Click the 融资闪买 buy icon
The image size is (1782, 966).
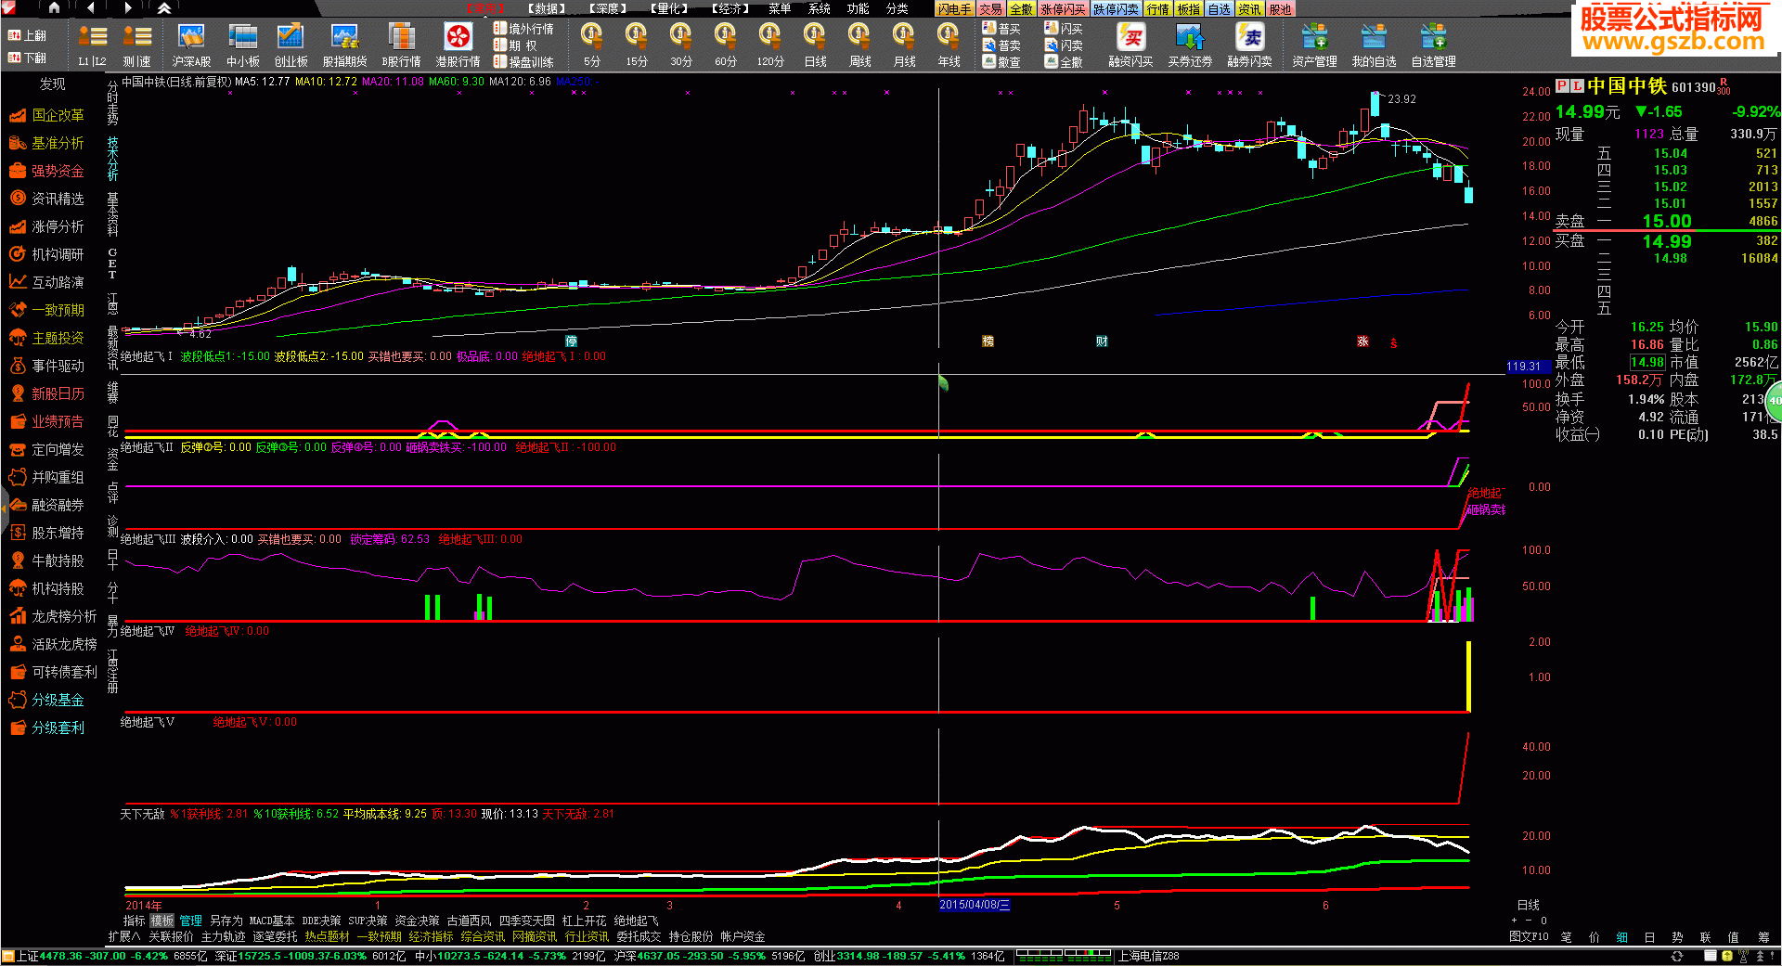pos(1130,45)
